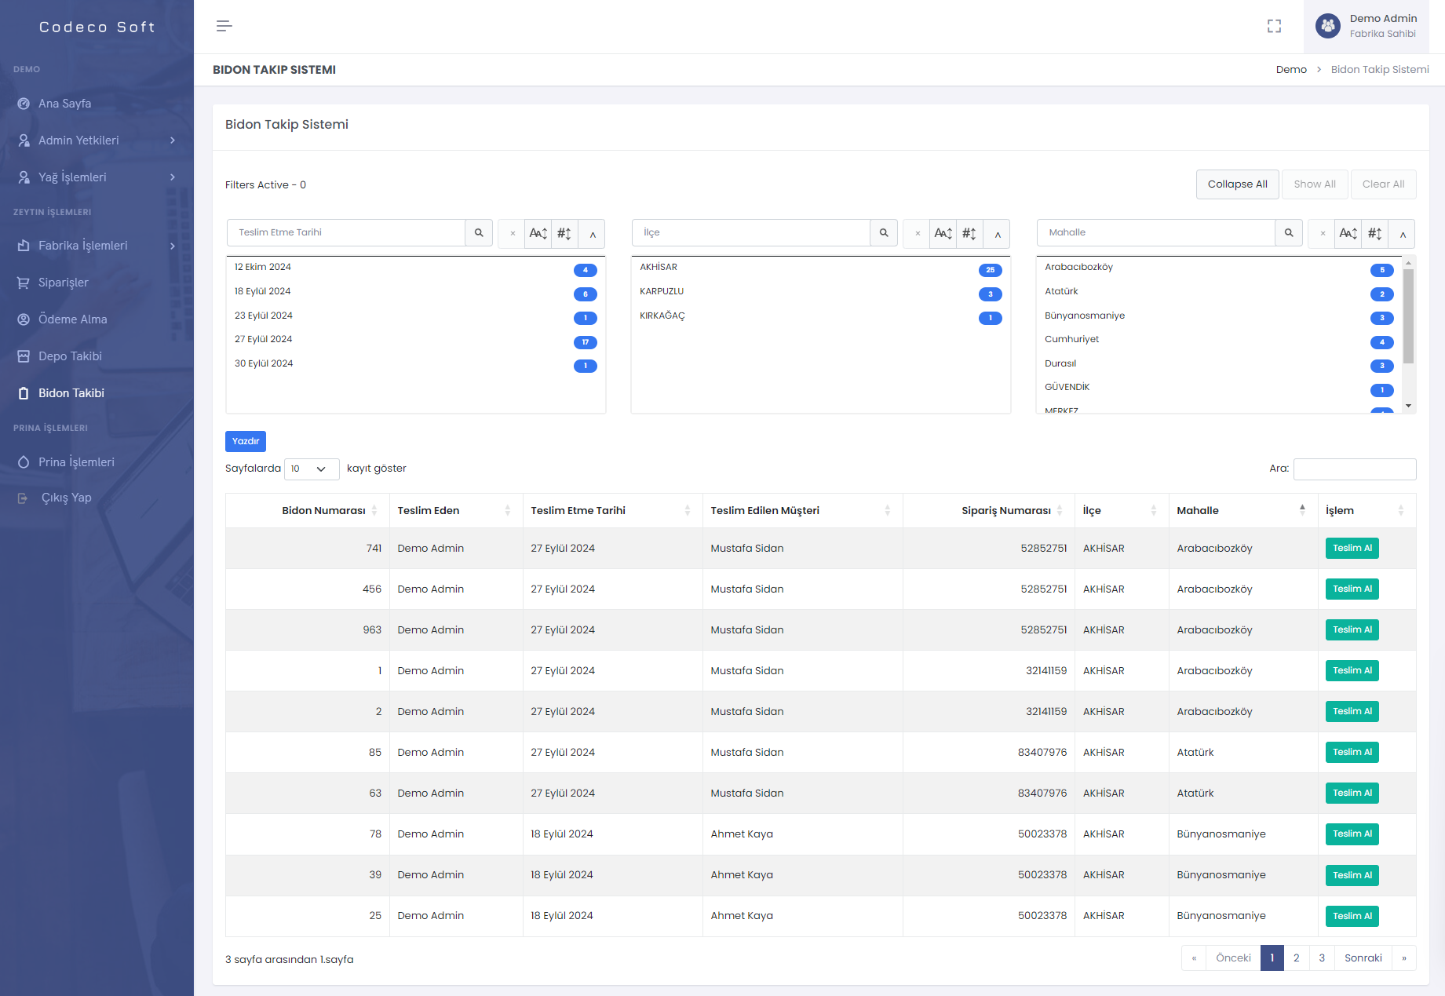The image size is (1445, 996).
Task: Click the hamburger menu toggle icon
Action: (x=224, y=26)
